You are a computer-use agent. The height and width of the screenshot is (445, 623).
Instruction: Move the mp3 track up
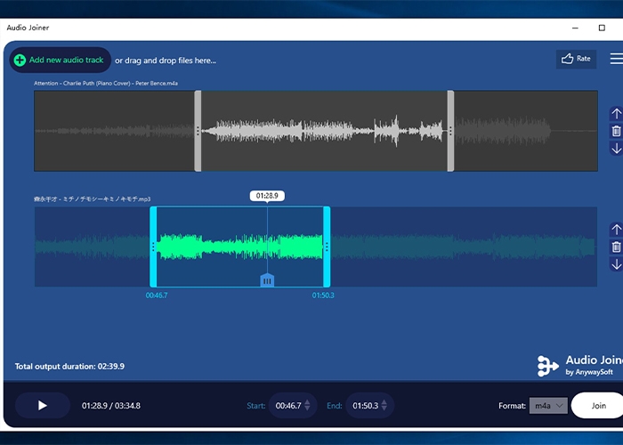point(616,230)
